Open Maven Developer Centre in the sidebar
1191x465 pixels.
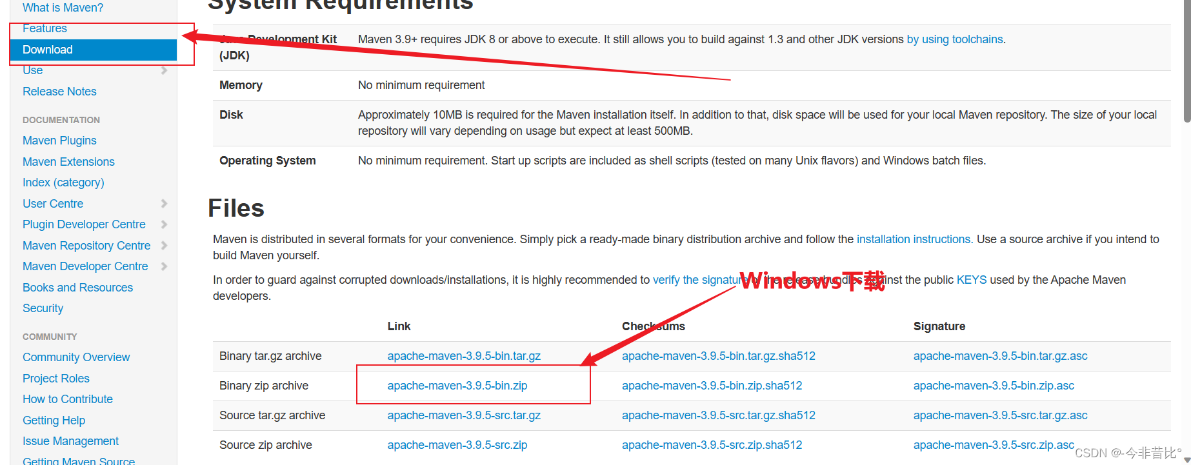pos(85,266)
